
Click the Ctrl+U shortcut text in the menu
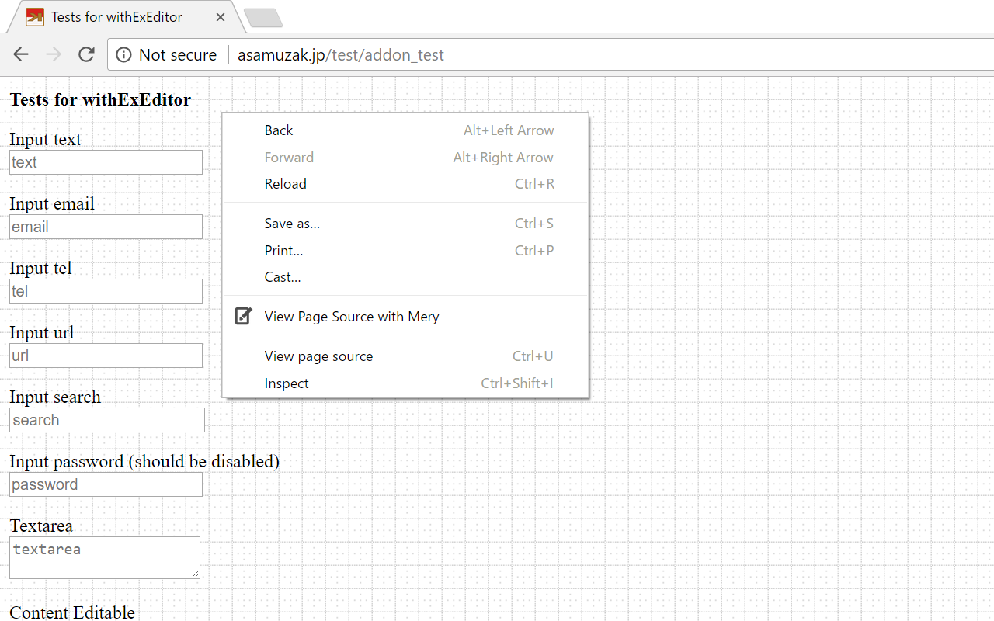tap(533, 356)
